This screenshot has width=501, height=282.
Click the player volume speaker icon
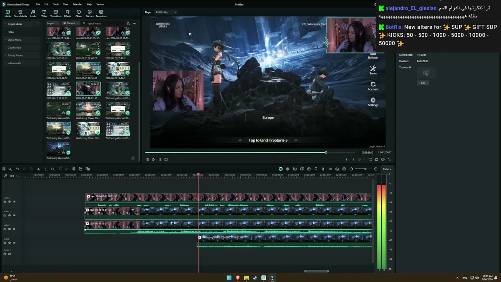(383, 159)
